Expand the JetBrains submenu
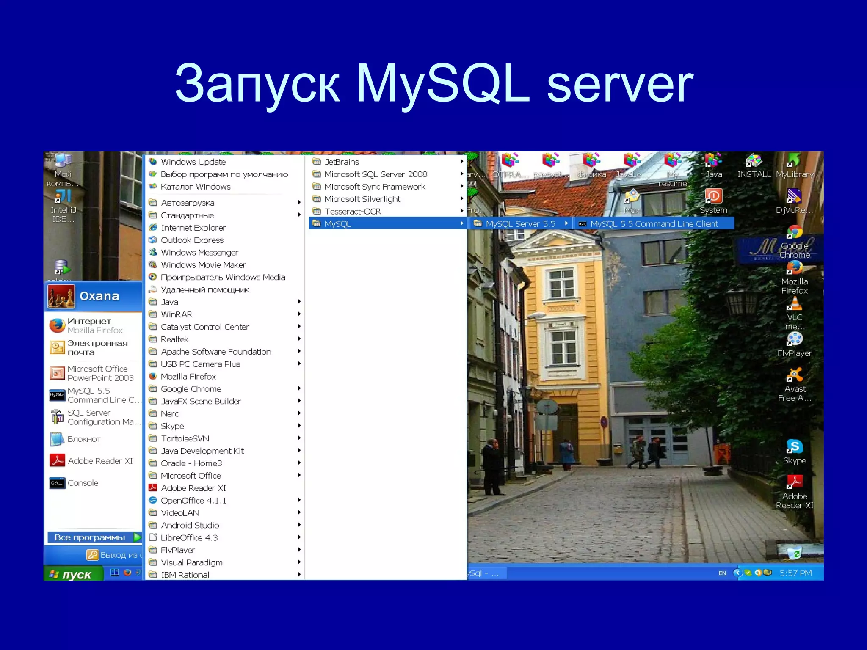This screenshot has width=867, height=650. (x=387, y=162)
